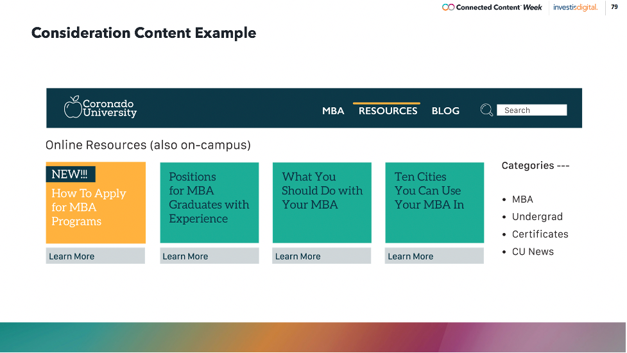Open the Certificates category link
The image size is (627, 353).
[540, 234]
